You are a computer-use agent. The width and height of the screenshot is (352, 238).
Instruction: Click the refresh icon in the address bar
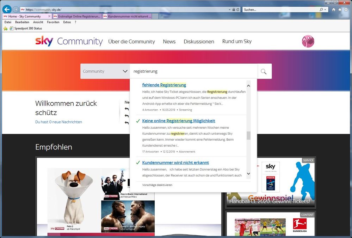pos(238,9)
